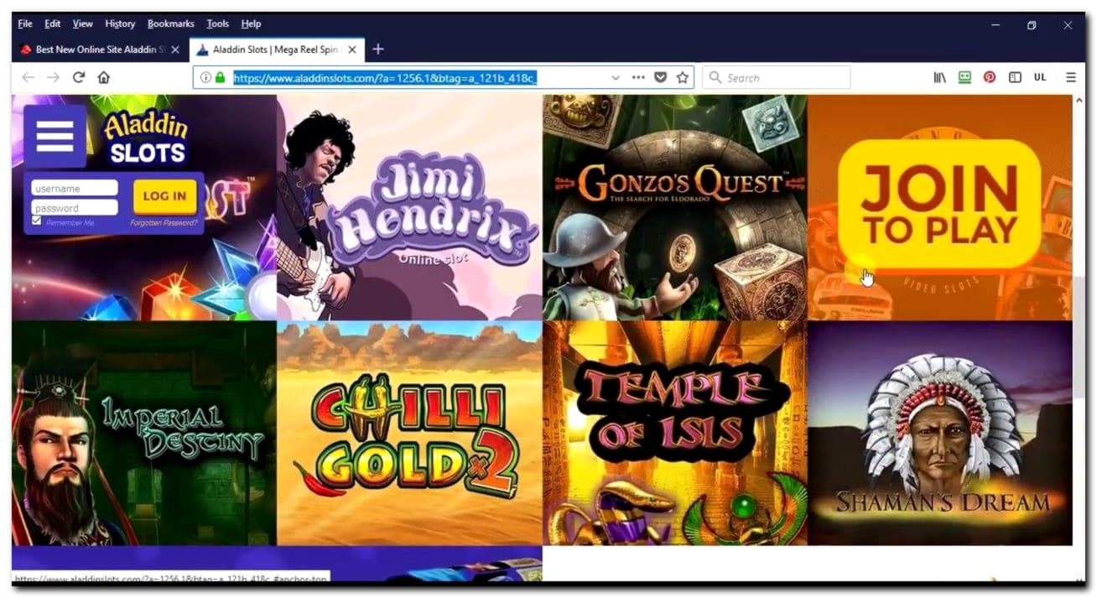Click into the username field
Image resolution: width=1097 pixels, height=598 pixels.
click(75, 188)
